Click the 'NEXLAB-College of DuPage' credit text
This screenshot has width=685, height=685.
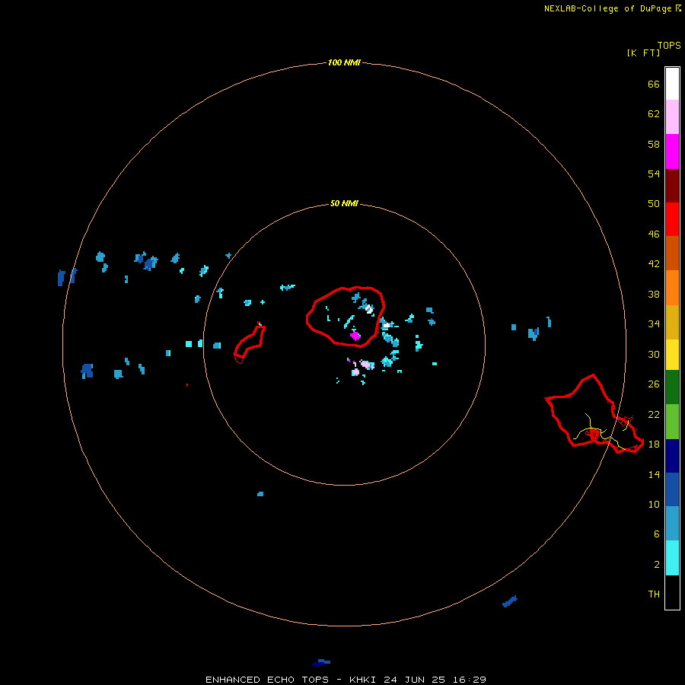[607, 8]
